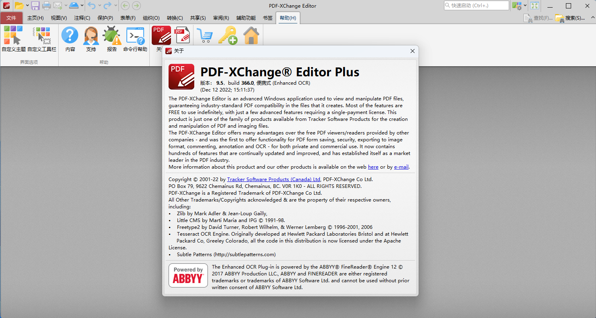The width and height of the screenshot is (596, 318).
Task: Click the Email envelope icon
Action: point(58,6)
